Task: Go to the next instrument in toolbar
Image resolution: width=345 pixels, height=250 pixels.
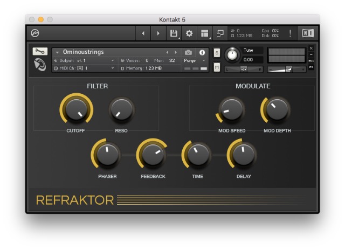Action: (x=158, y=33)
